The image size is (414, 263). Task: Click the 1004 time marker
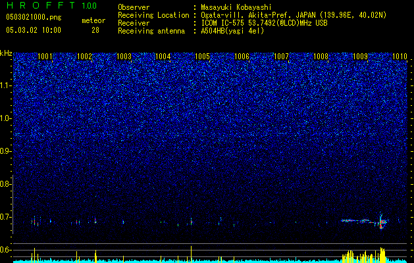pos(163,57)
